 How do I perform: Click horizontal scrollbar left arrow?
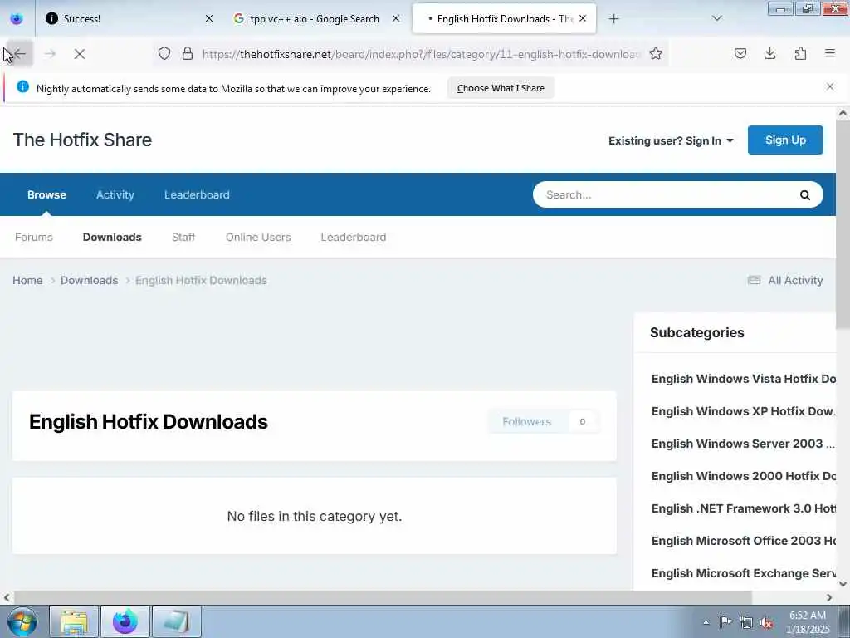point(7,597)
